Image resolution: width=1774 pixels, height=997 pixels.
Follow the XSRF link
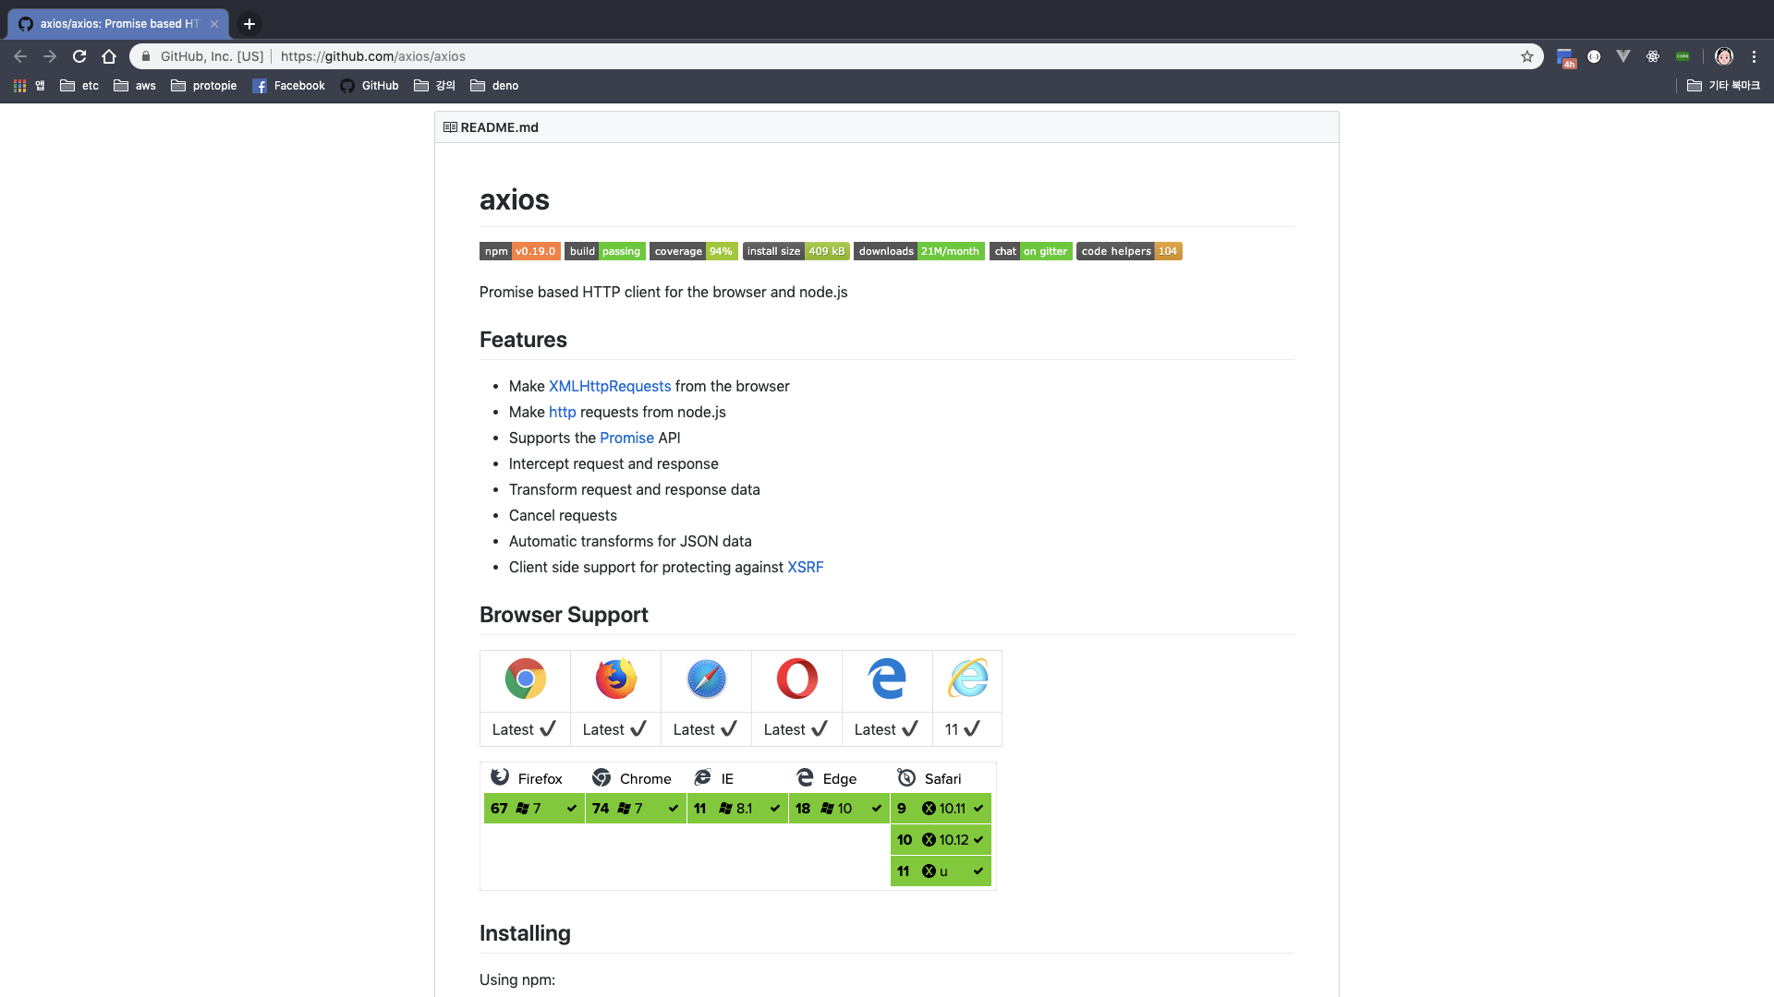(x=805, y=567)
